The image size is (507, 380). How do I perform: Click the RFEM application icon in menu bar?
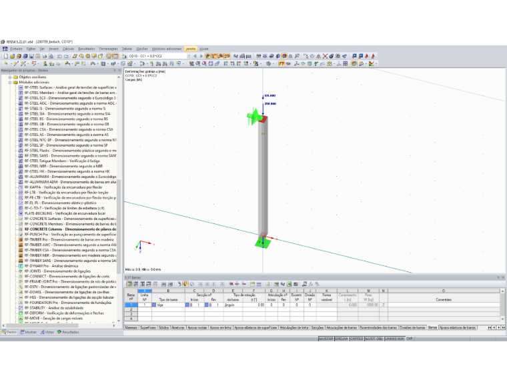5,49
